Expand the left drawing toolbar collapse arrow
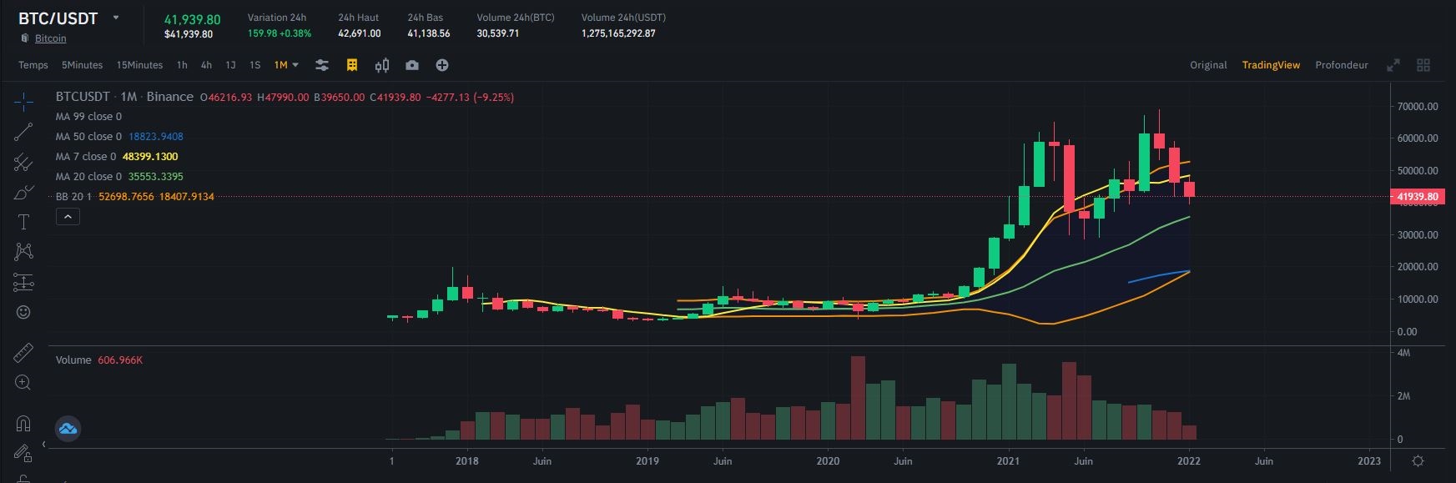 tap(43, 445)
